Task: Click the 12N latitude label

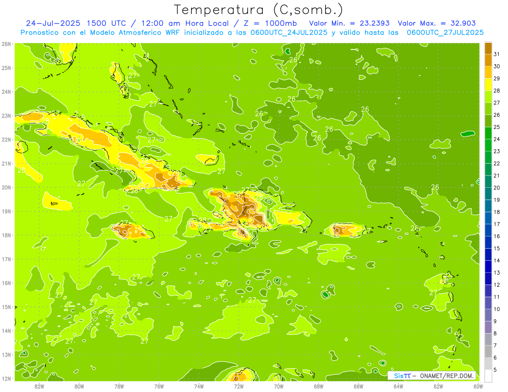Action: [6, 378]
